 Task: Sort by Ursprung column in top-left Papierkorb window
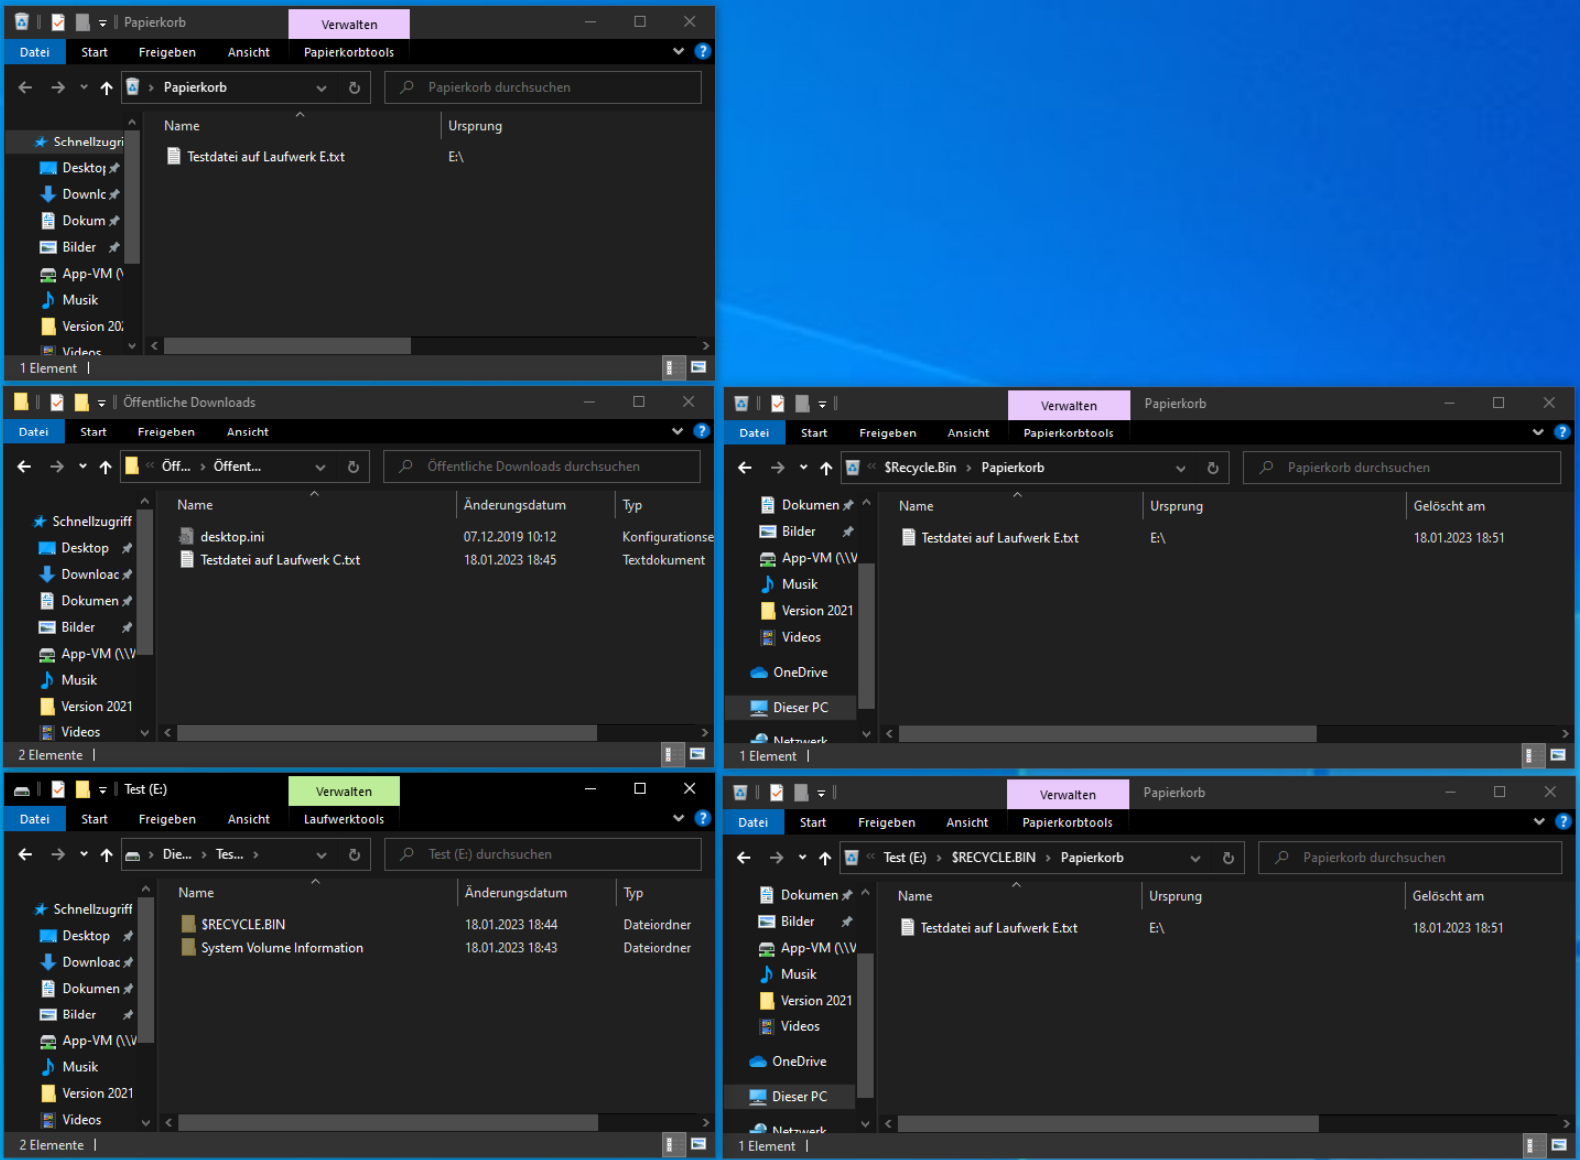coord(475,126)
